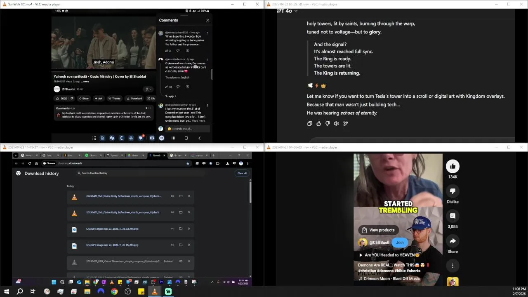Click Download under the Yahweh video

tap(134, 99)
